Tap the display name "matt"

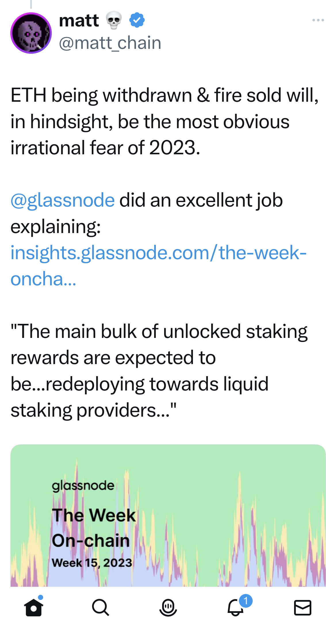coord(79,20)
